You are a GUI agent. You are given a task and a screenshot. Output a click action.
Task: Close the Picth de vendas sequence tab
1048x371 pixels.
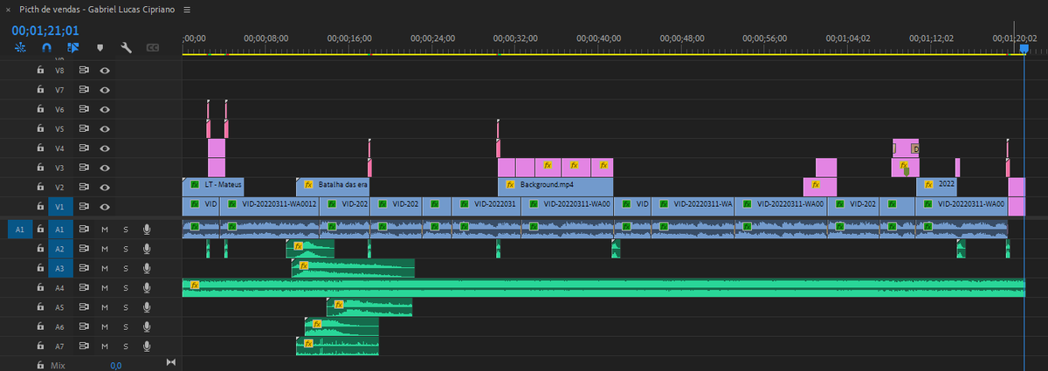click(x=7, y=9)
